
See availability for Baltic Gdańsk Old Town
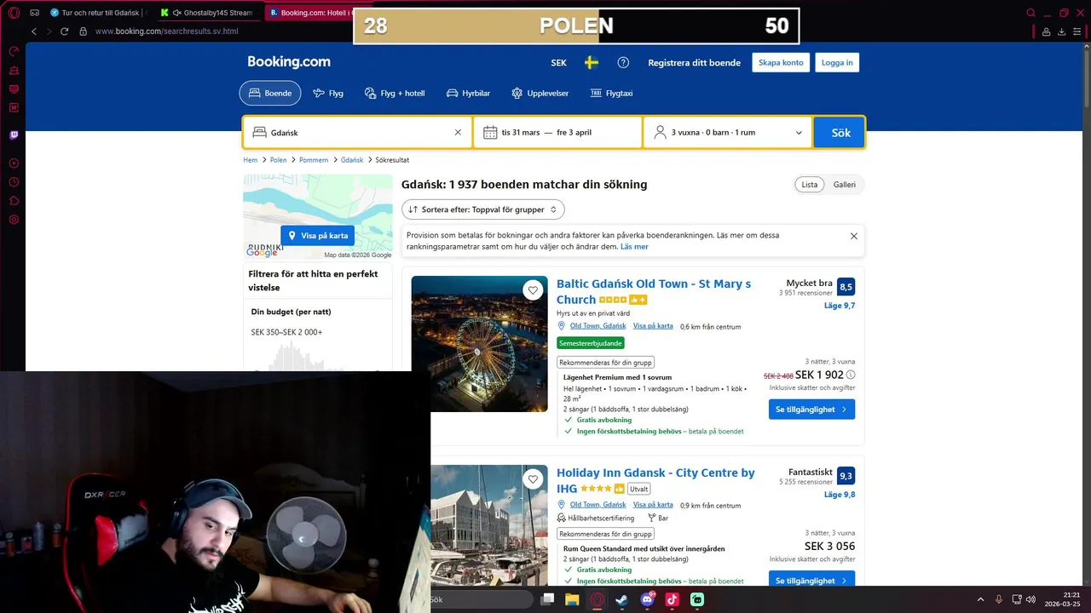811,410
